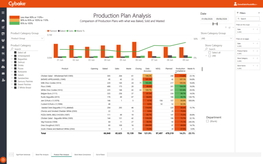Switch to the Out of Stock tab
The width and height of the screenshot is (263, 164).
[x=100, y=155]
